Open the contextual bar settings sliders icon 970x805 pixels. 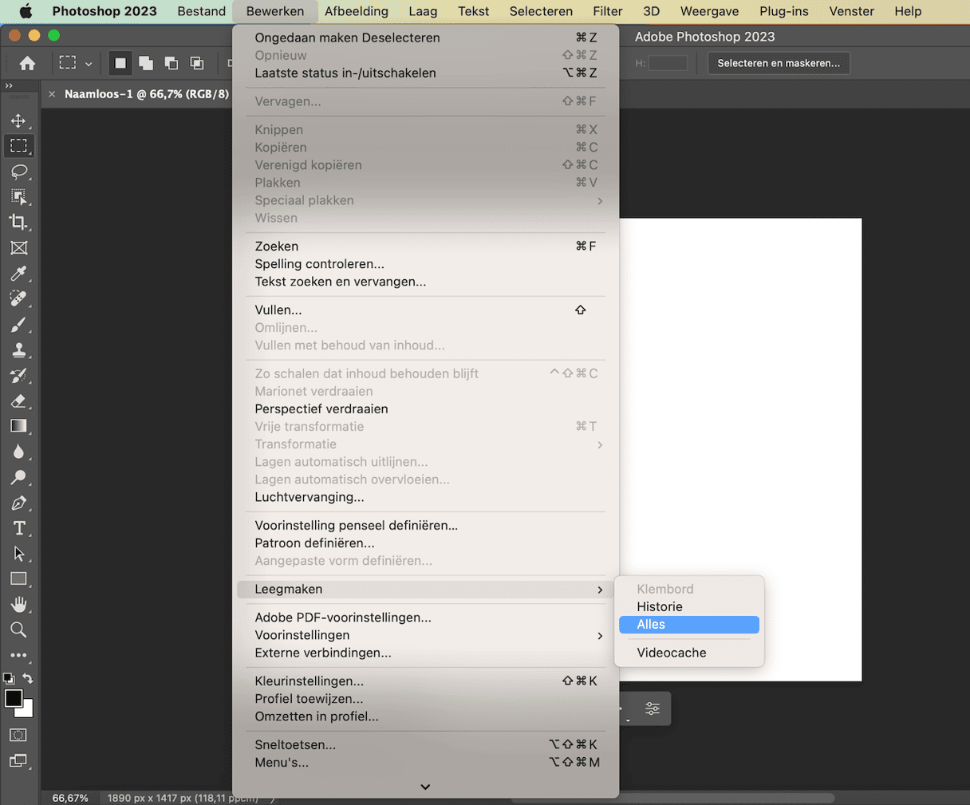click(653, 708)
